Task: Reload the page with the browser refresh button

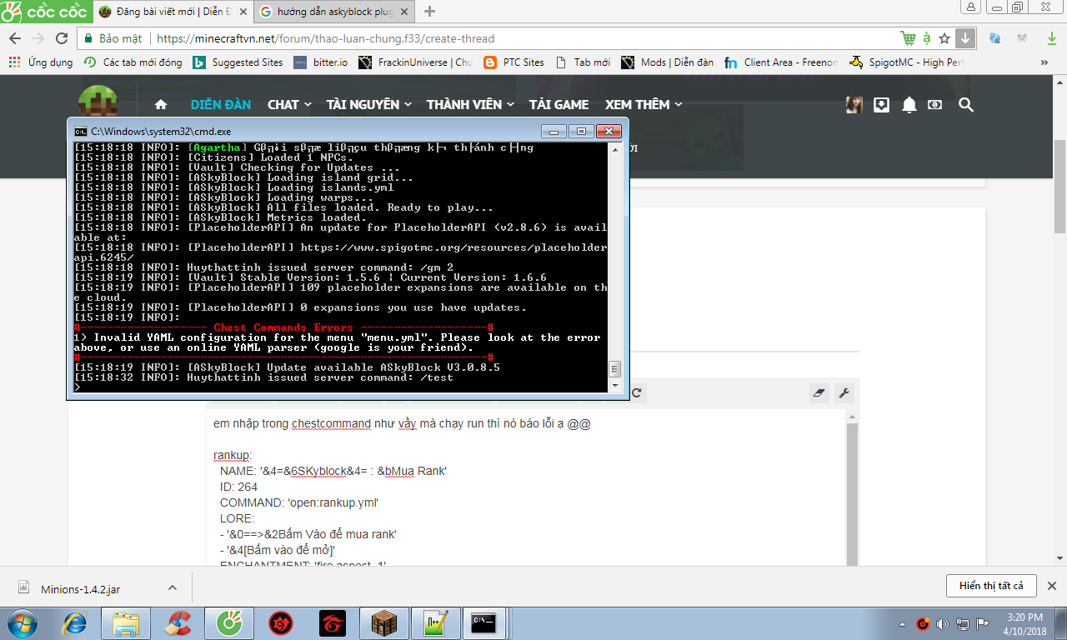Action: coord(62,38)
